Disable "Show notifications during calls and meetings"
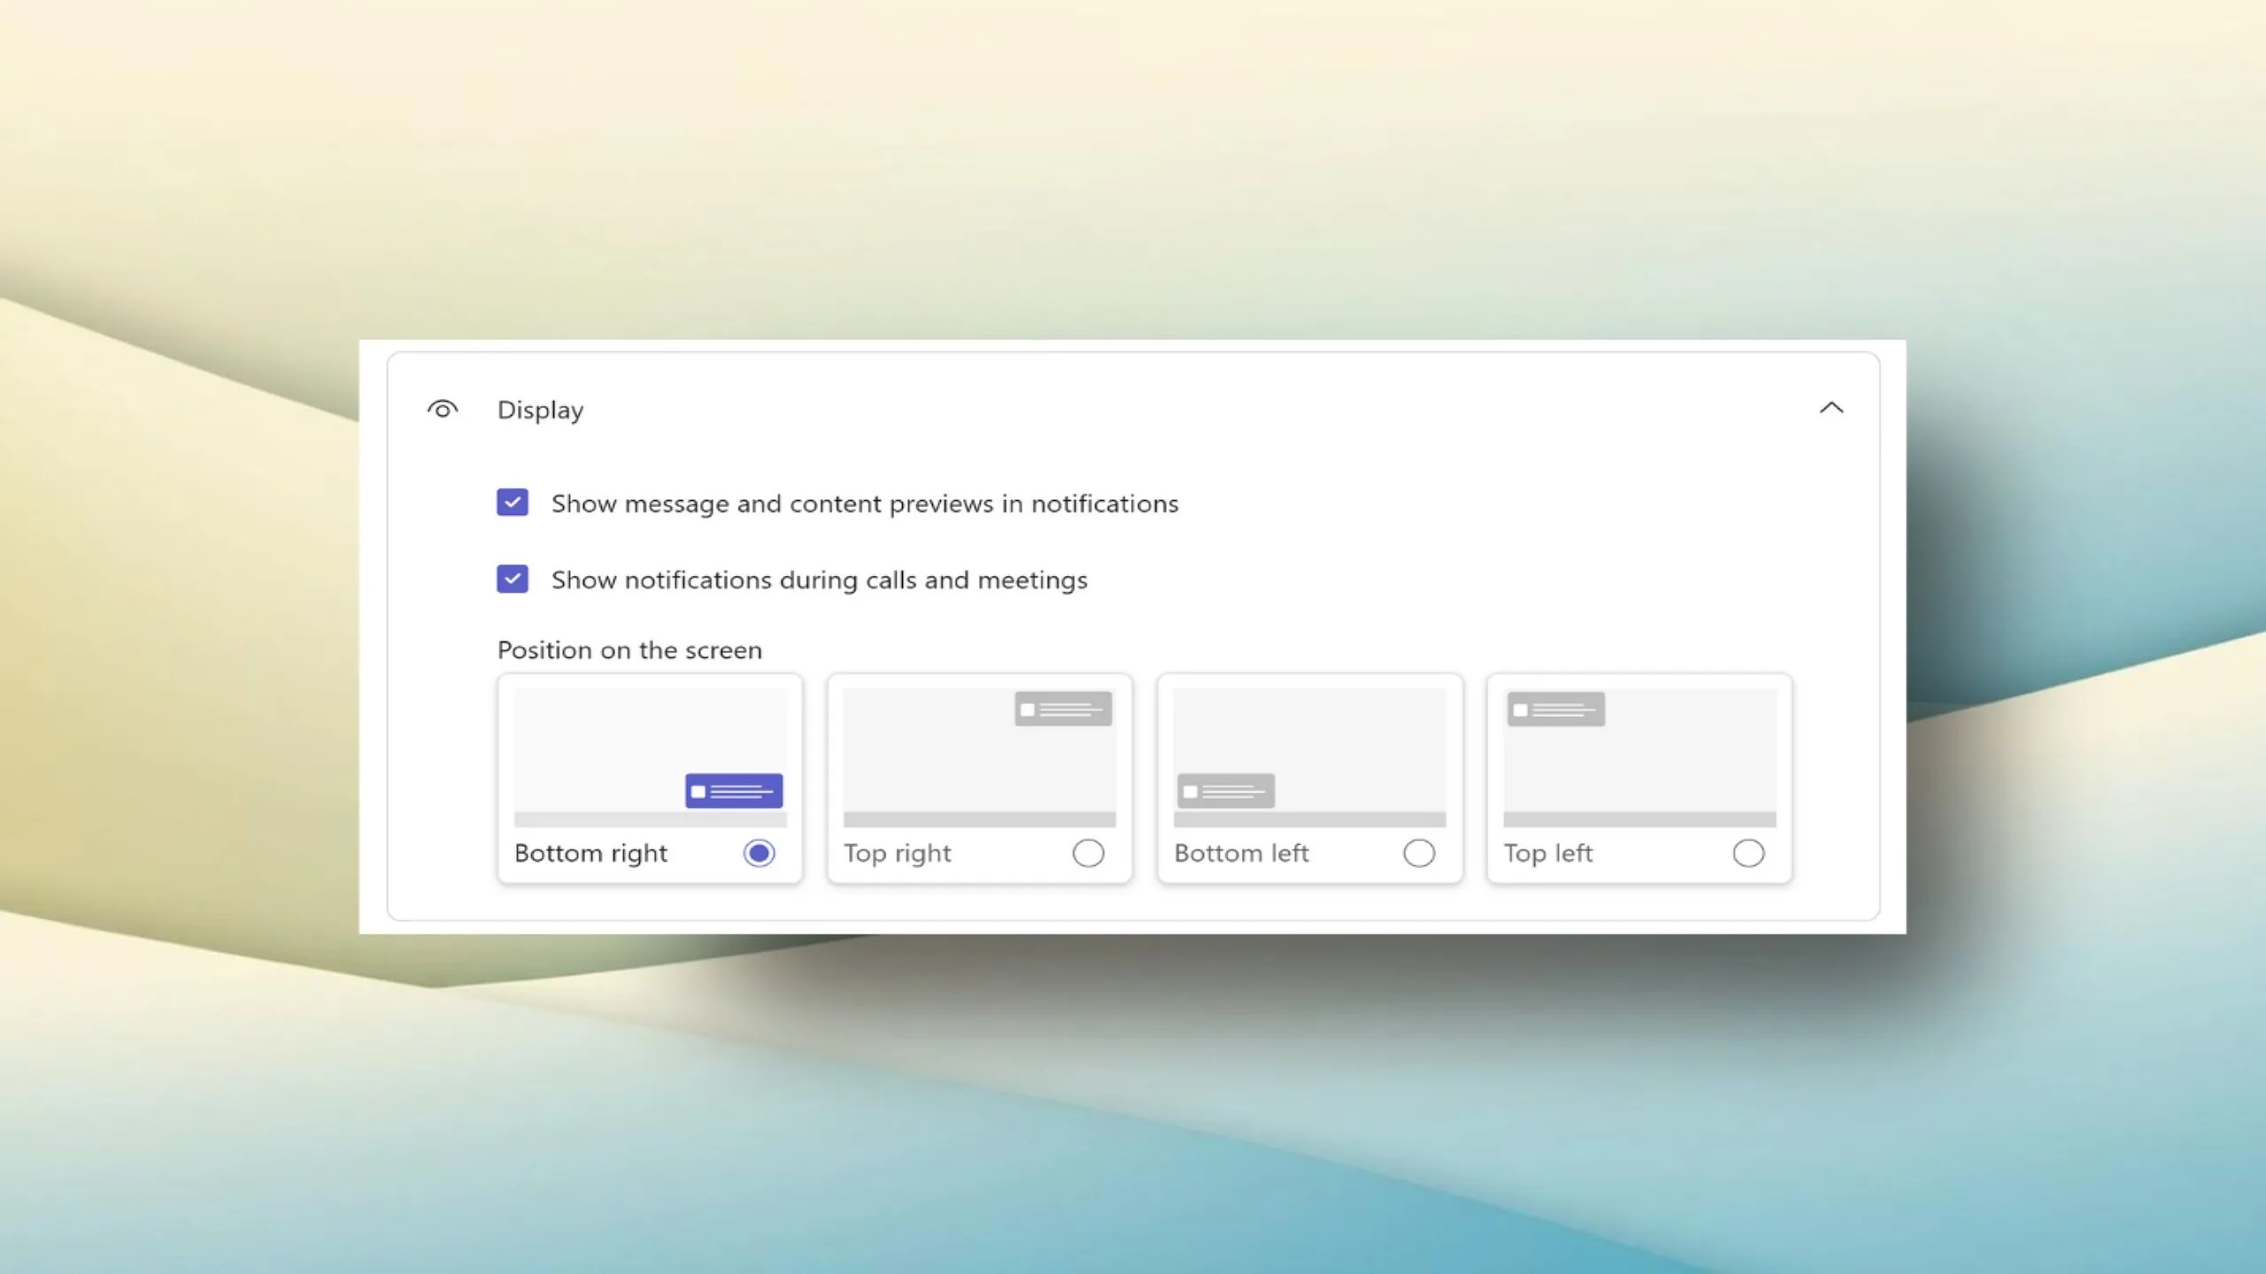This screenshot has height=1274, width=2266. [x=513, y=579]
